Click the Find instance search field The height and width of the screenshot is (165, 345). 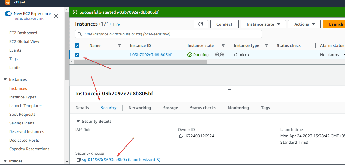168,34
